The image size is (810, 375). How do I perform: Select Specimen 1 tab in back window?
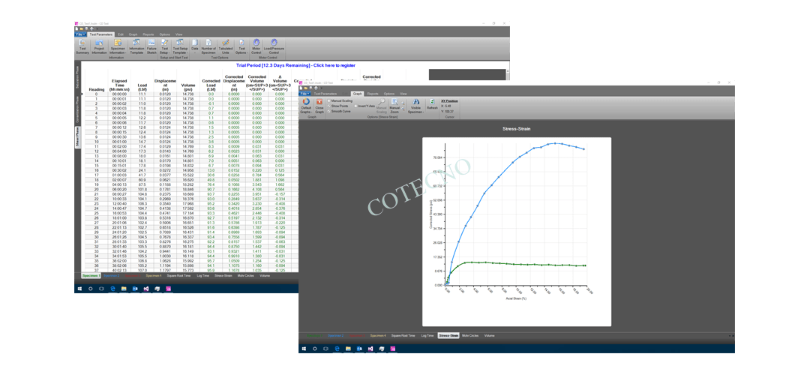coord(90,276)
